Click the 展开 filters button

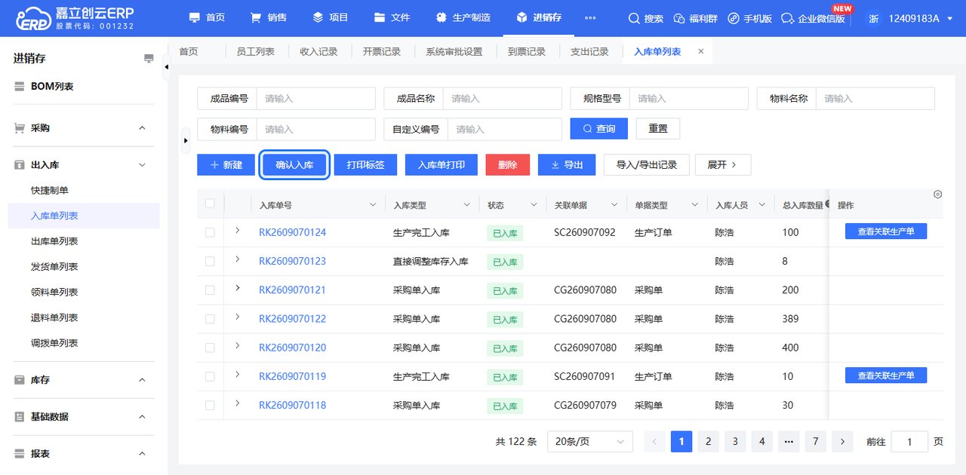(x=722, y=164)
